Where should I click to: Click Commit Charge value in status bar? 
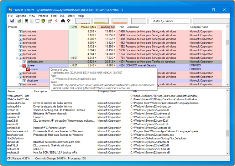pos(50,158)
